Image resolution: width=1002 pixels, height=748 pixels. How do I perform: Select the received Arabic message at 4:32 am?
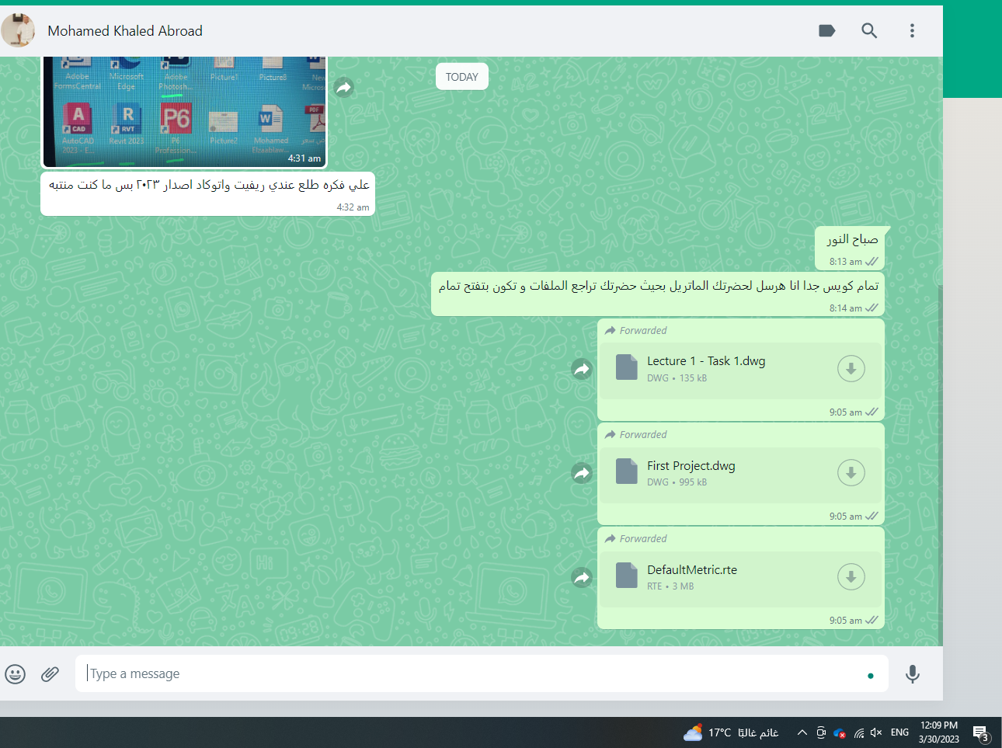208,193
